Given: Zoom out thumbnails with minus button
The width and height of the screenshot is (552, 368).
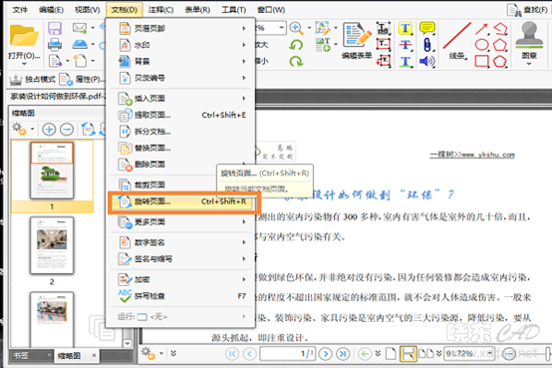Looking at the screenshot, I should pos(67,130).
